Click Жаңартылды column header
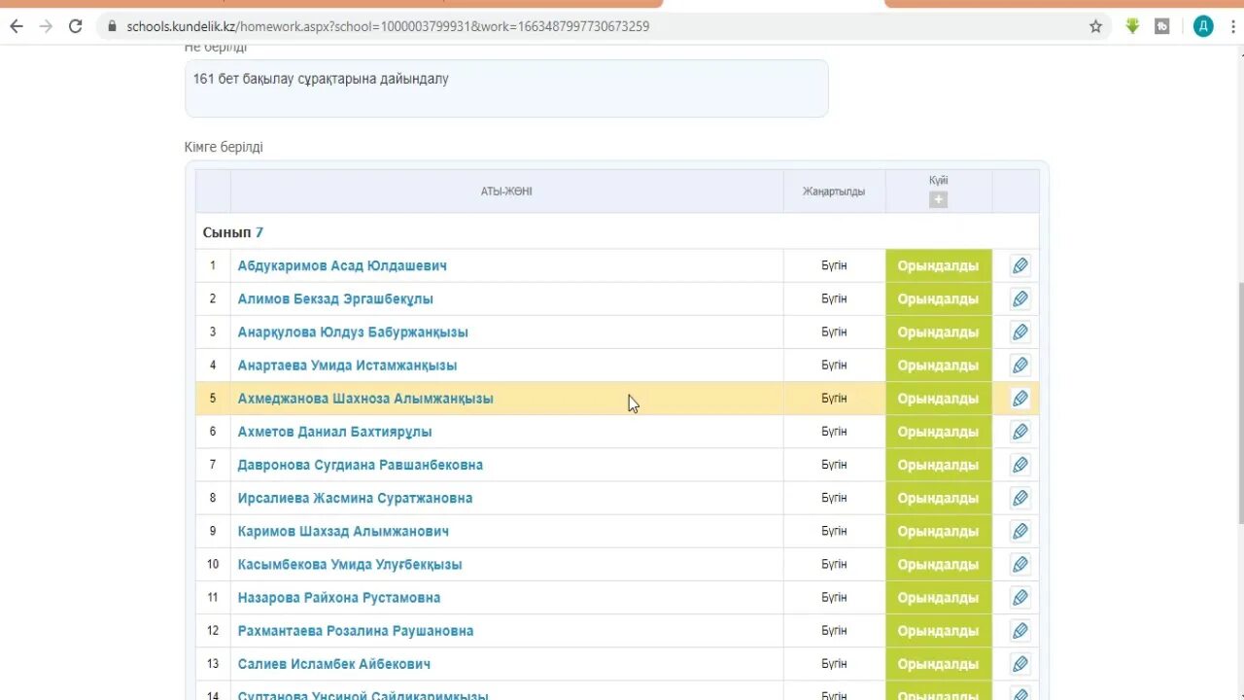This screenshot has width=1244, height=700. [x=834, y=192]
